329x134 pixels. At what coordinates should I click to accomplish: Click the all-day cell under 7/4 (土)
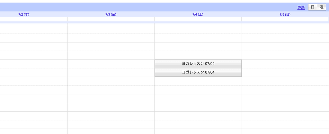click(x=198, y=19)
